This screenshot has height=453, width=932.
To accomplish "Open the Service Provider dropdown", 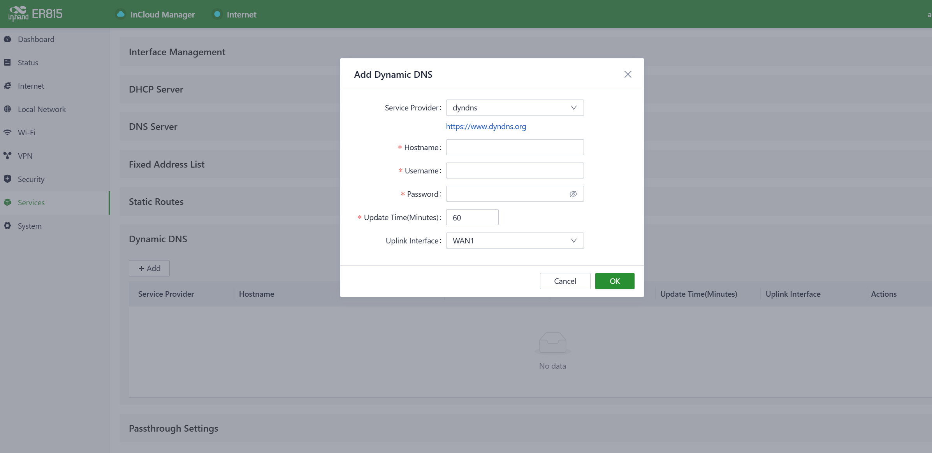I will click(514, 108).
